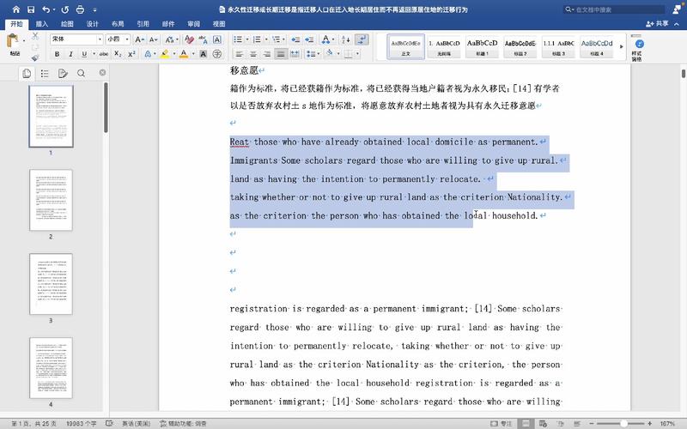Undo the last action
Screen dimensions: 687x429
pos(46,9)
